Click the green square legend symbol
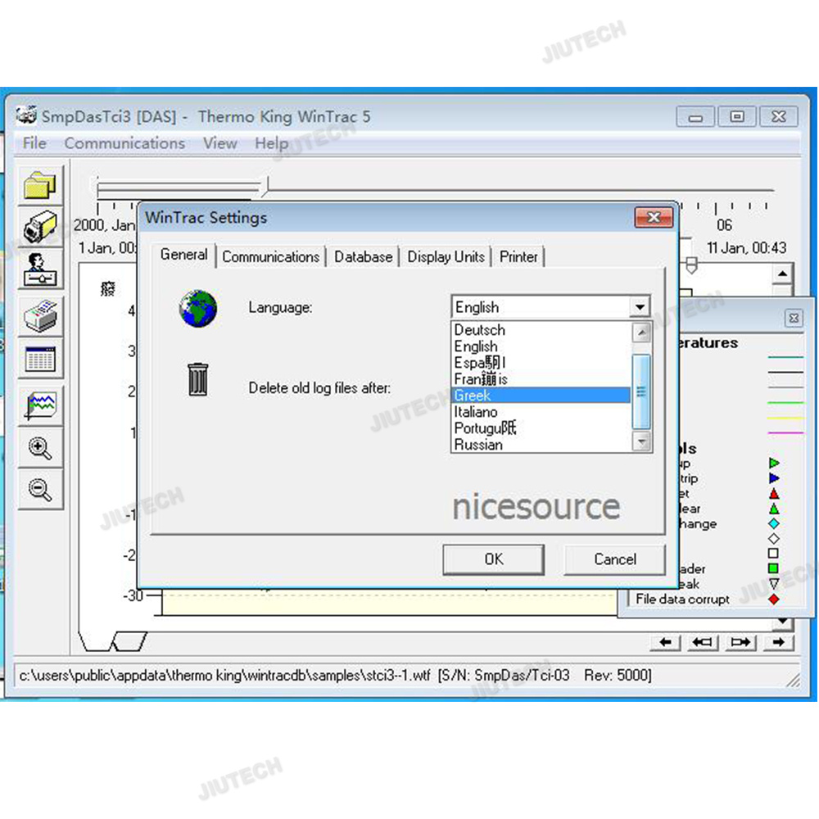This screenshot has height=819, width=819. point(774,568)
